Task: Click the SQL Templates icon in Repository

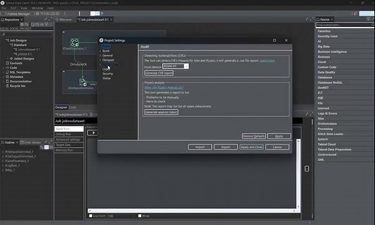Action: (x=7, y=72)
